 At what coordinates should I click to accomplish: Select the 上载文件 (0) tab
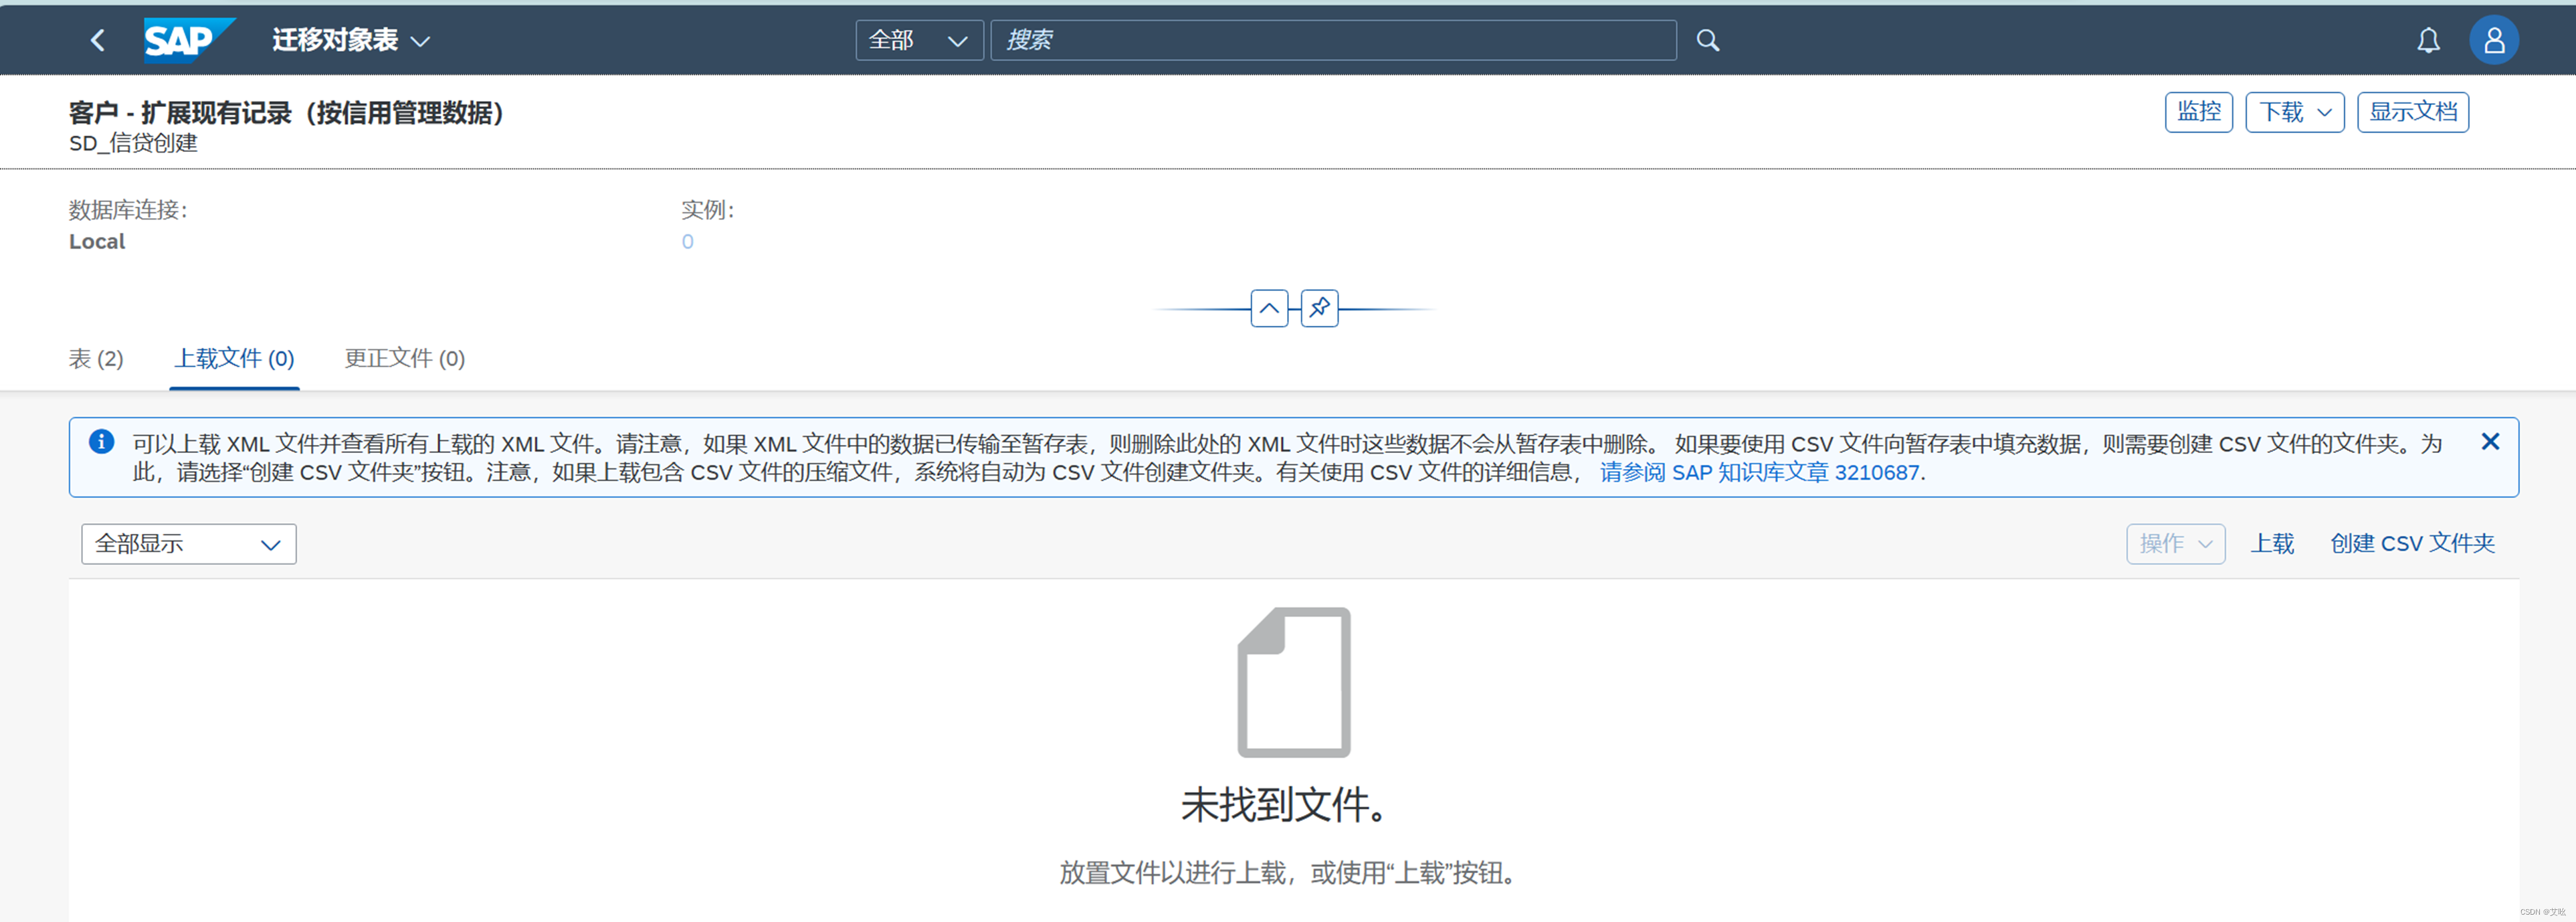(234, 358)
